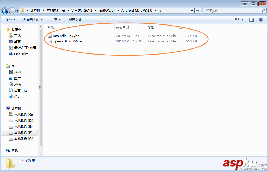Click the 510 KB size cell
Viewport: 268px width, 172px height.
(191, 41)
